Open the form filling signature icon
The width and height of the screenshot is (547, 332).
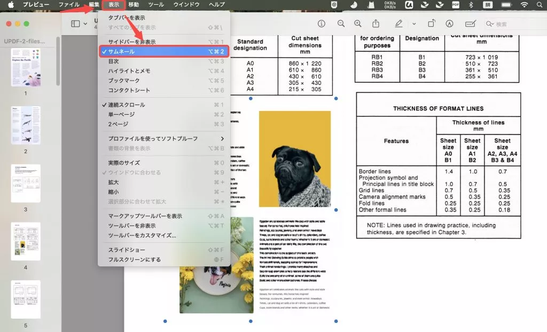[470, 23]
